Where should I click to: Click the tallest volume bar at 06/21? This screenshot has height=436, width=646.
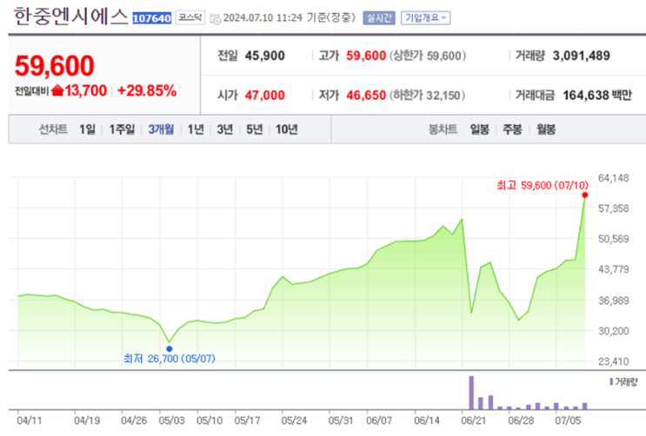click(471, 393)
